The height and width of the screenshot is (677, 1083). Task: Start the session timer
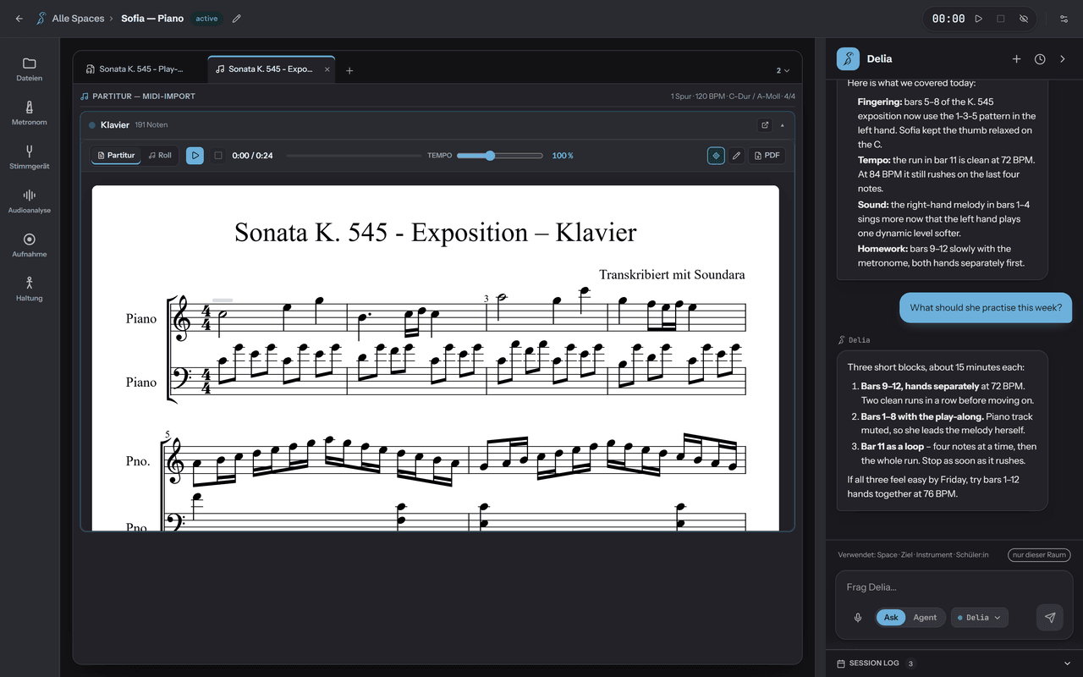coord(979,19)
